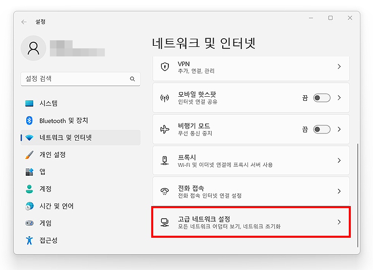The width and height of the screenshot is (373, 270).
Task: Click the gamepad icon for 게임
Action: point(29,223)
